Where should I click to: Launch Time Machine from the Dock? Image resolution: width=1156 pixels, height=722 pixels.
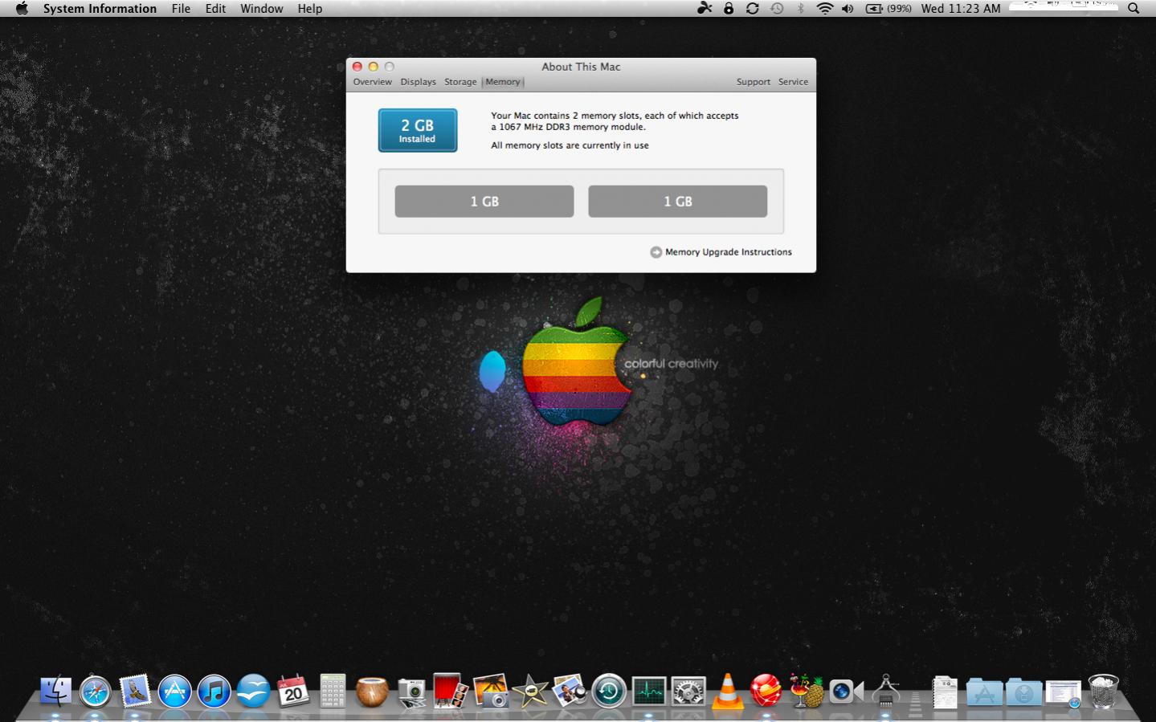[x=609, y=691]
